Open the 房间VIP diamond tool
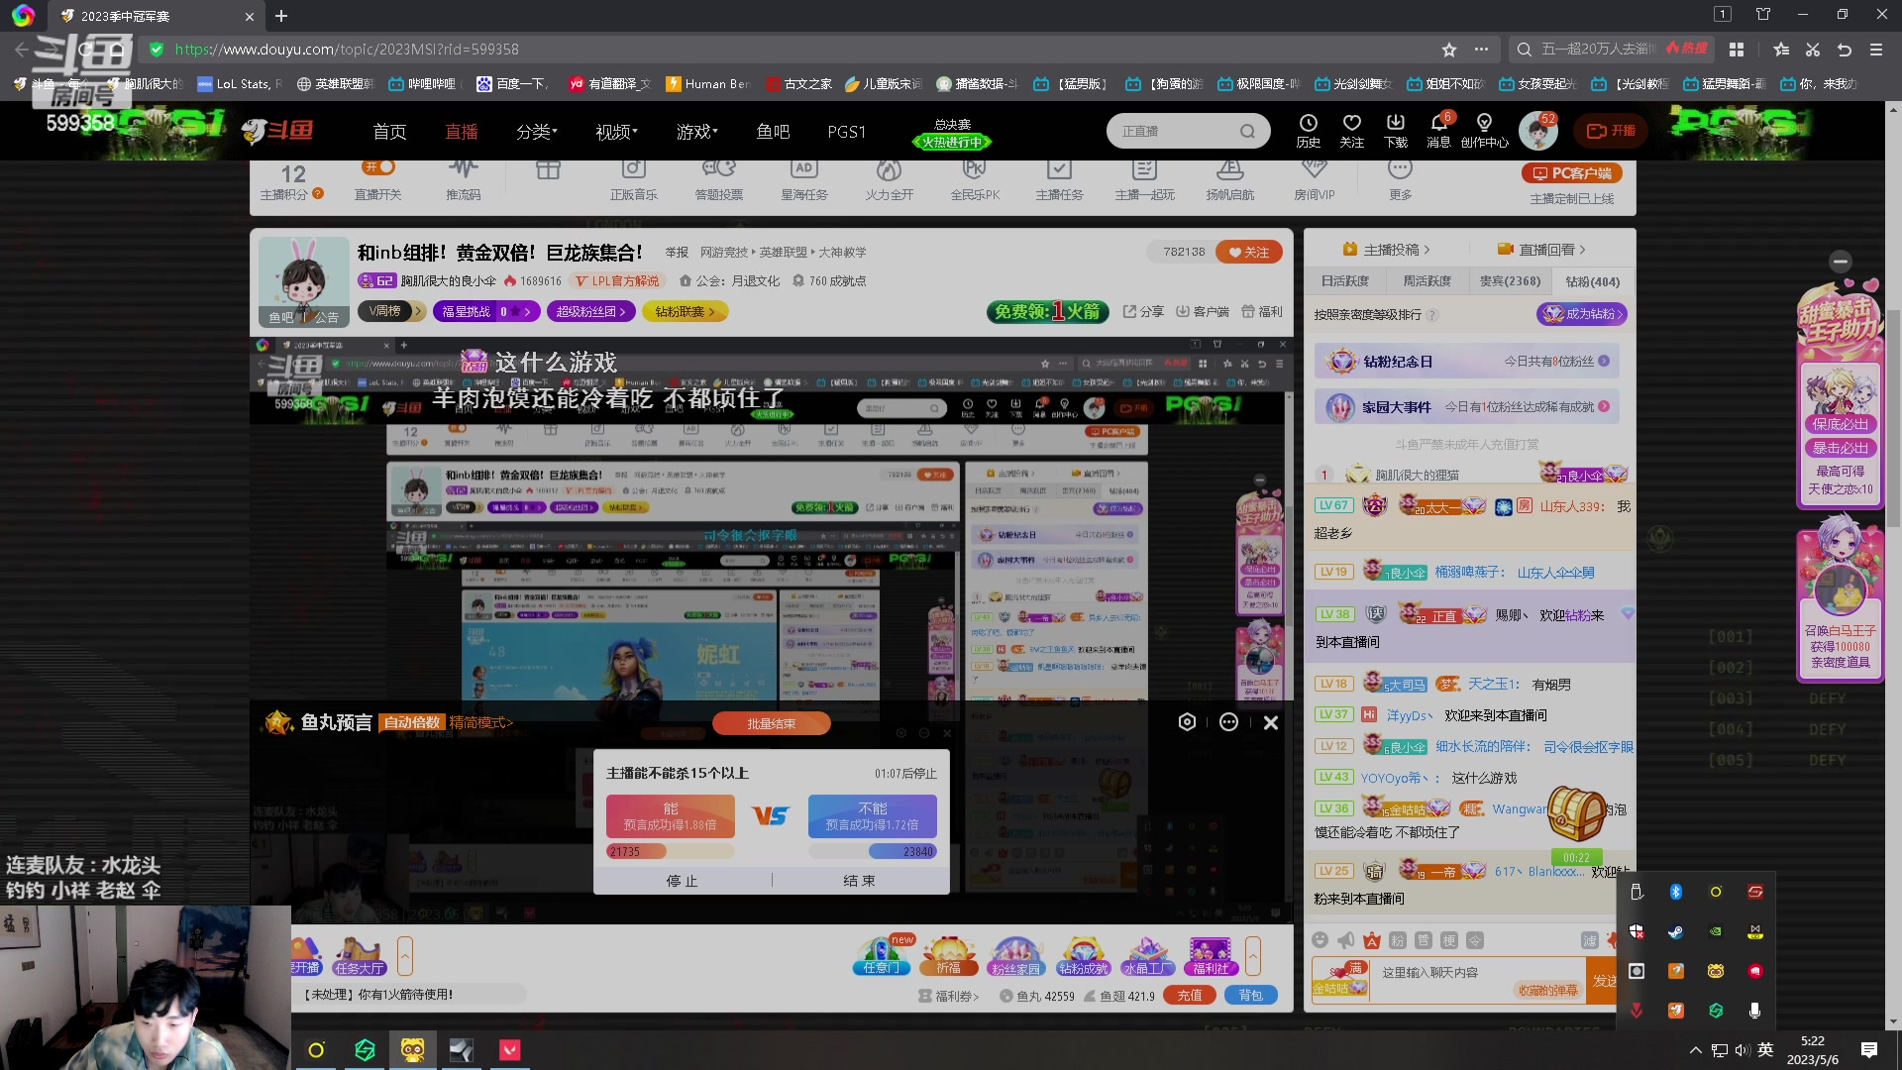Image resolution: width=1902 pixels, height=1070 pixels. pyautogui.click(x=1314, y=180)
